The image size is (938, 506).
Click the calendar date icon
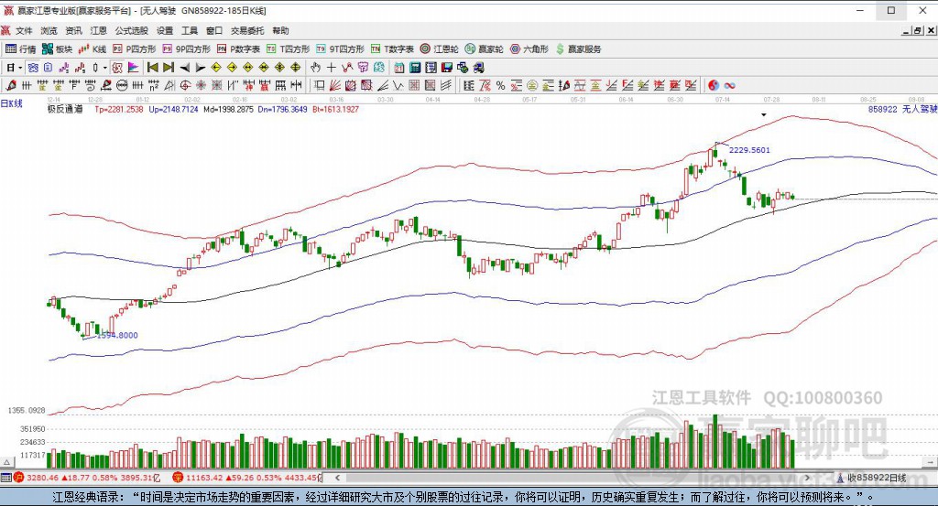(399, 68)
